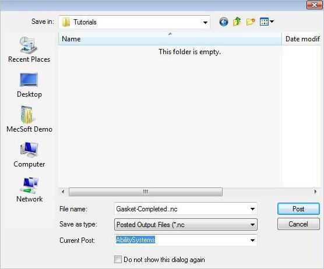Close the dialog window
This screenshot has width=324, height=269.
[x=314, y=5]
